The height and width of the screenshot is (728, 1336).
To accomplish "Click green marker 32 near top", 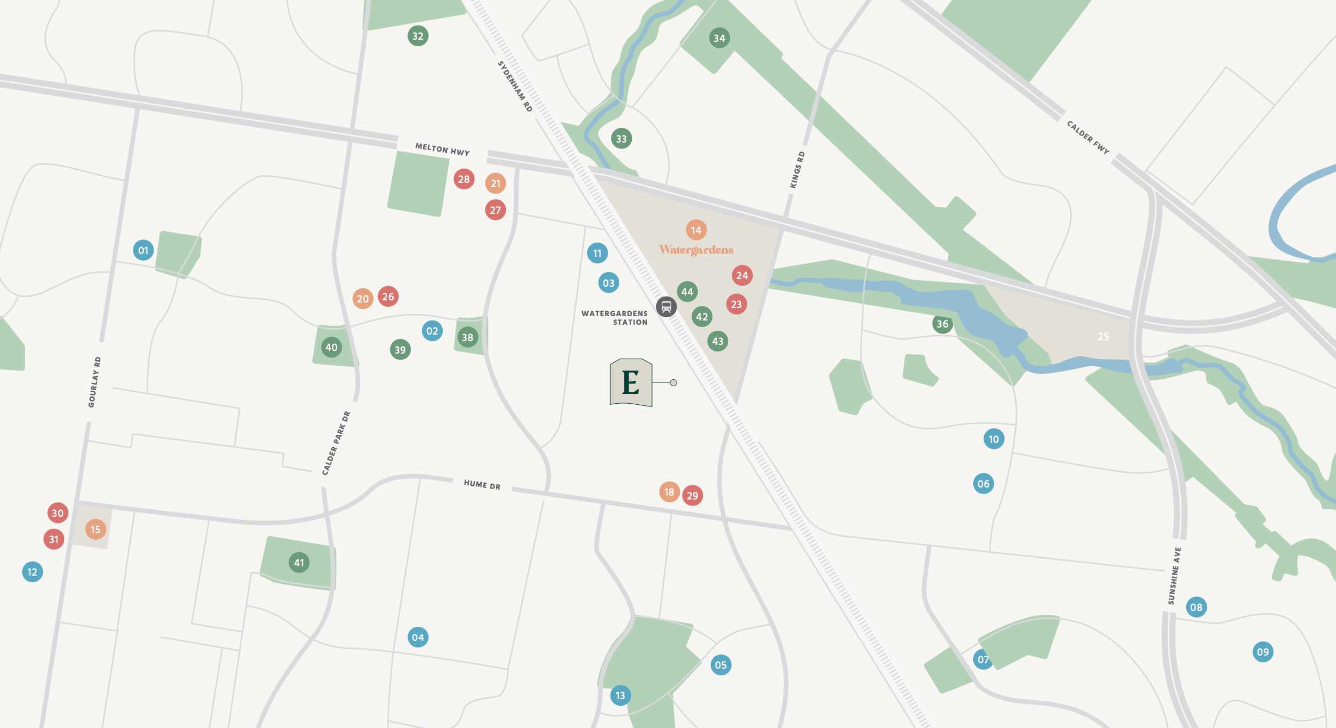I will pos(418,36).
